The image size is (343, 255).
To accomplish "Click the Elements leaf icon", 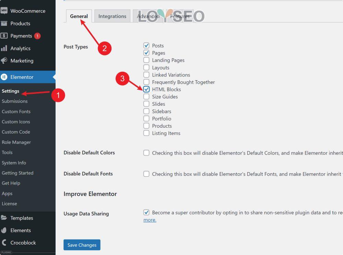I will pos(4,230).
